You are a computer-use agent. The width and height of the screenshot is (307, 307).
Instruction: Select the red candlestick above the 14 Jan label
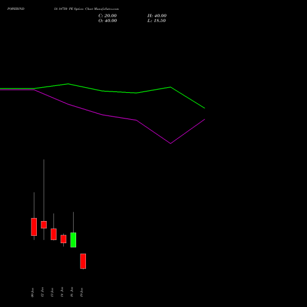(63, 239)
